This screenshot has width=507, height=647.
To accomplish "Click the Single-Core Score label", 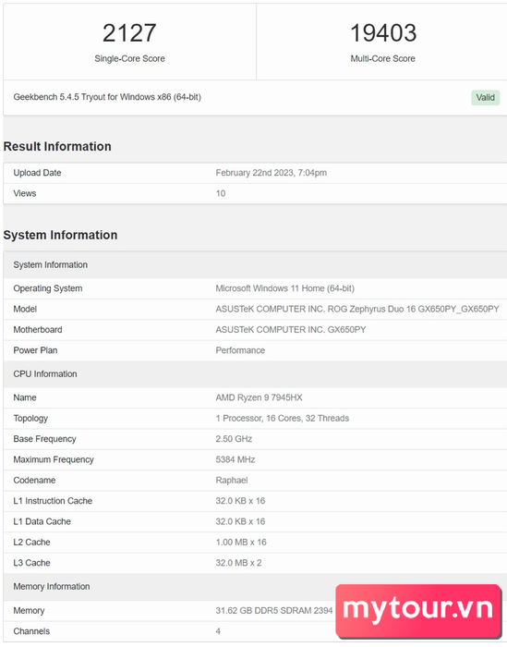I will coord(129,58).
